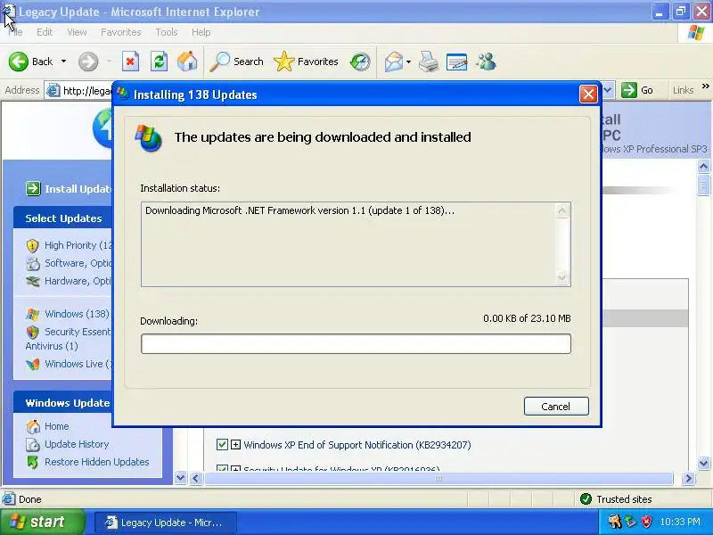Open the Update History link
This screenshot has width=713, height=535.
tap(77, 444)
